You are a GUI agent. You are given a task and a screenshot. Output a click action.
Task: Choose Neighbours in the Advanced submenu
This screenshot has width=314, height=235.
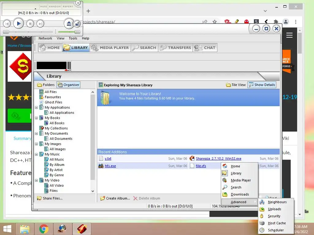tap(276, 202)
